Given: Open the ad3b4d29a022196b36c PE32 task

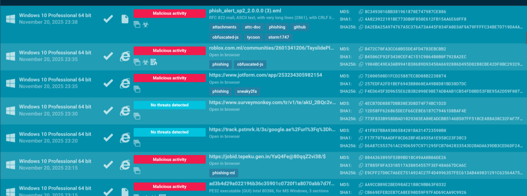Looking at the screenshot, I should pyautogui.click(x=272, y=183).
